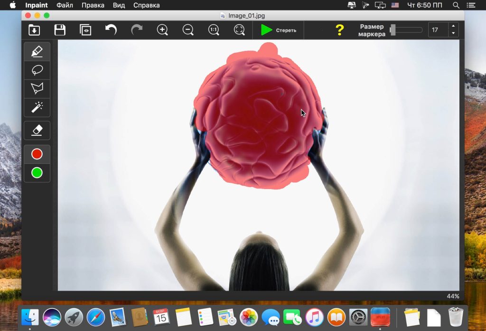This screenshot has width=486, height=331.
Task: Choose the green donor marker color
Action: tap(37, 173)
